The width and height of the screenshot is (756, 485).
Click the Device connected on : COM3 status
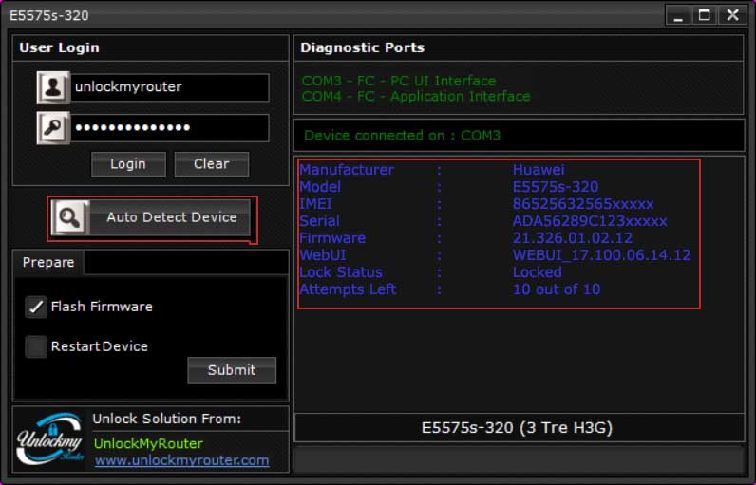(x=402, y=136)
